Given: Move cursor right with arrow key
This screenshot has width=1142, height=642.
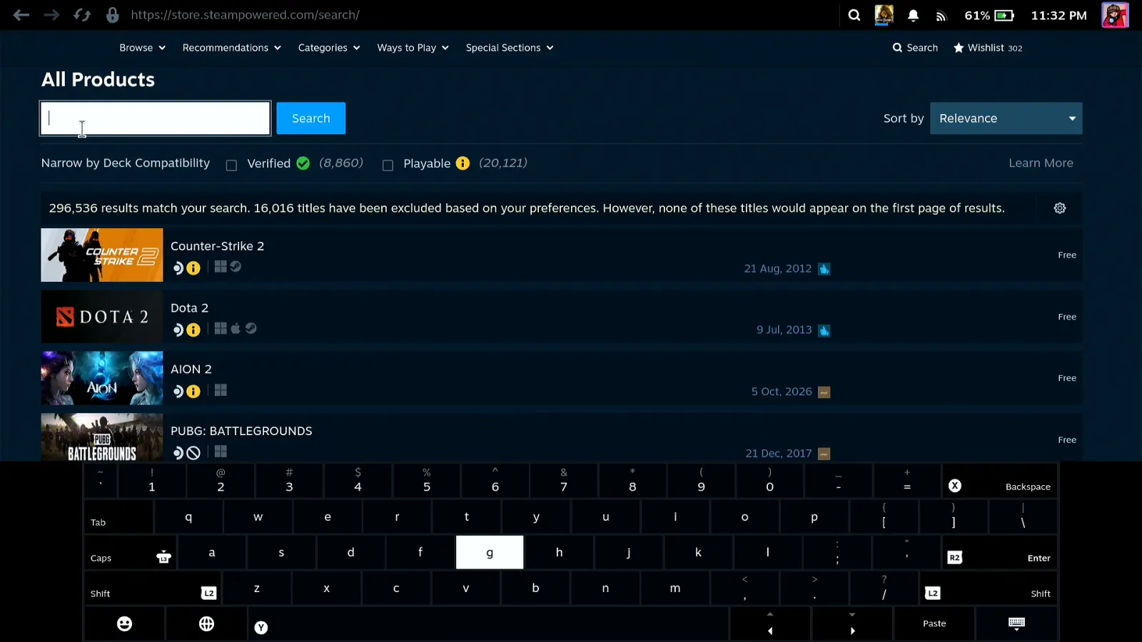Looking at the screenshot, I should (852, 623).
